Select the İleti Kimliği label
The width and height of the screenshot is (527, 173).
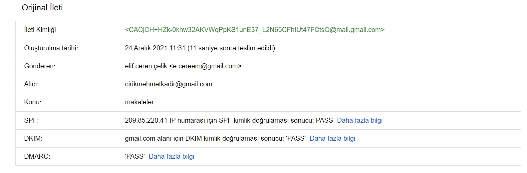click(x=40, y=30)
